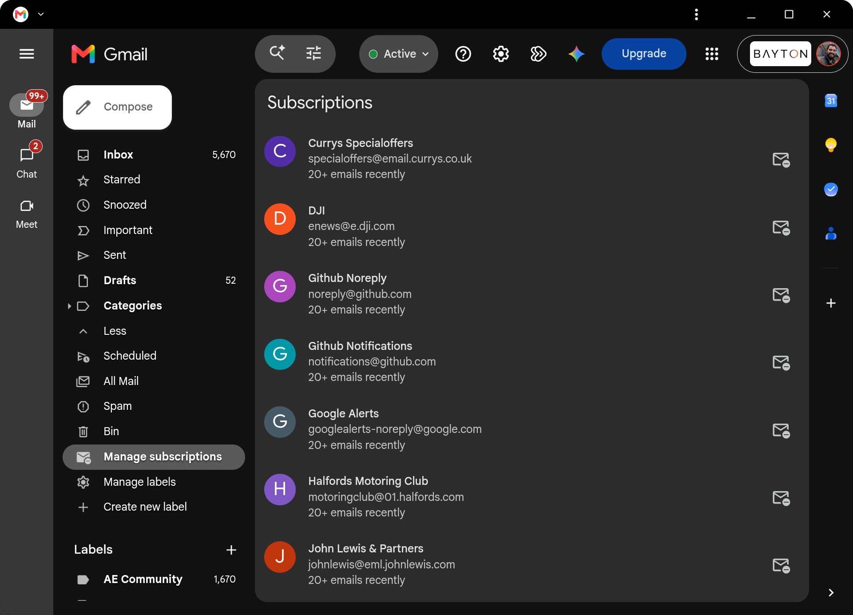The height and width of the screenshot is (615, 853).
Task: Open Google Calendar side panel icon
Action: (x=831, y=101)
